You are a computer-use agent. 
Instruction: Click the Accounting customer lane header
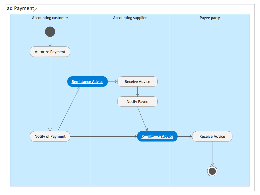pos(50,18)
